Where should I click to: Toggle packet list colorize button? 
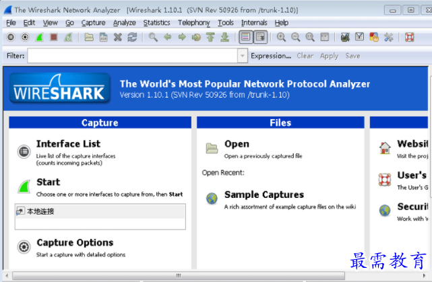(x=246, y=37)
